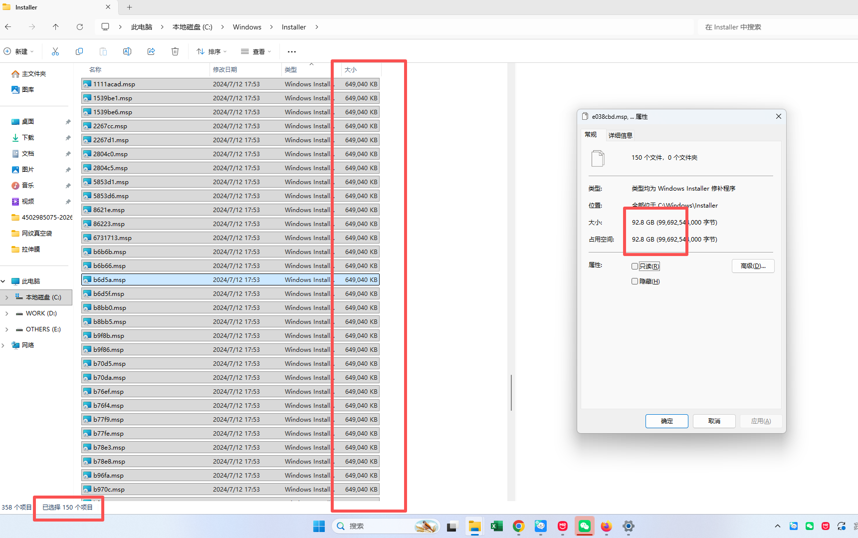Tick the 隐藏(H) hidden checkbox
Viewport: 858px width, 538px height.
click(635, 281)
